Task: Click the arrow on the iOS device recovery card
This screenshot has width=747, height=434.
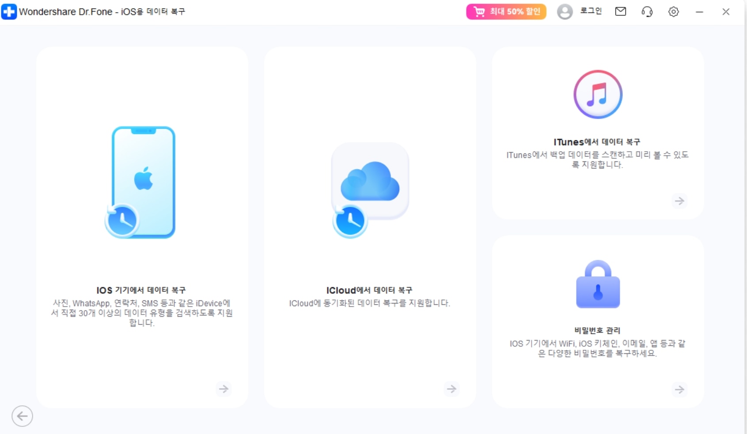Action: pos(224,389)
